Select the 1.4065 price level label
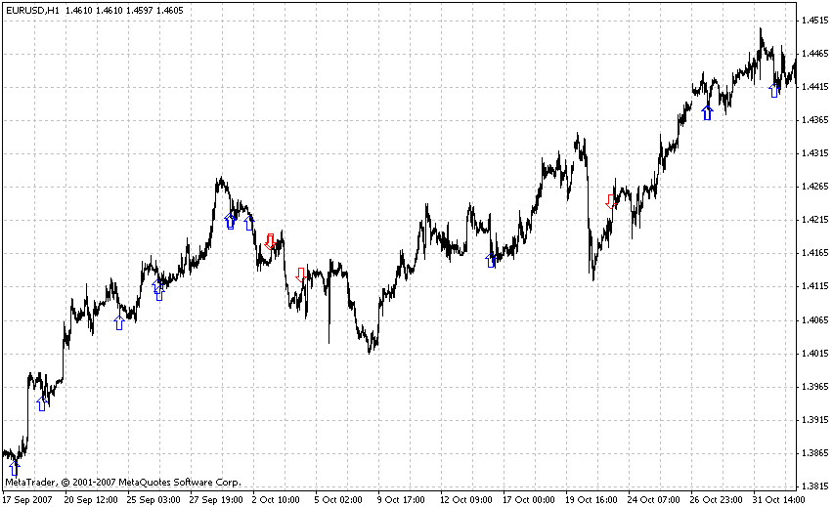 click(x=815, y=320)
